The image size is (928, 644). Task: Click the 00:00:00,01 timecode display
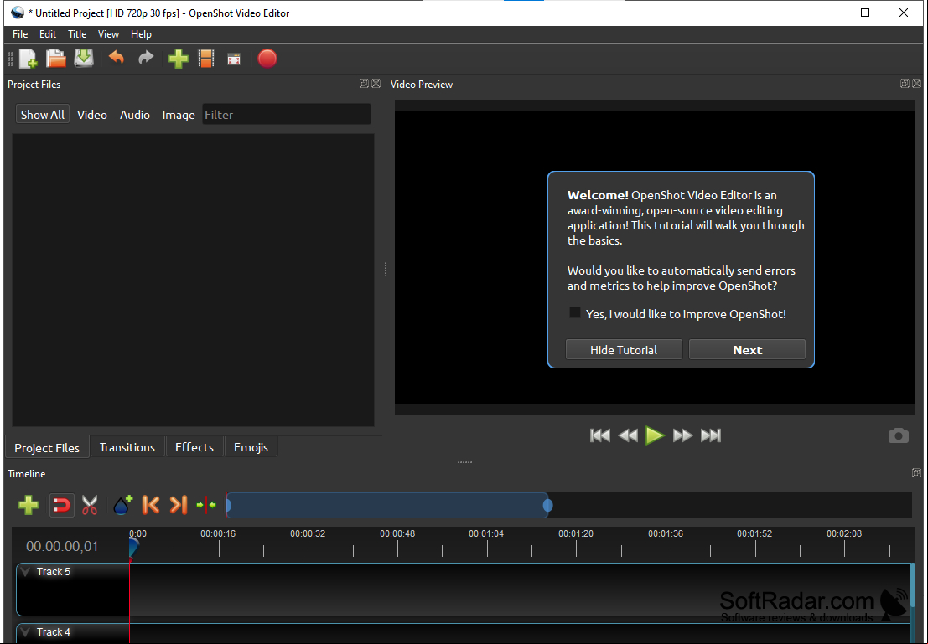click(x=62, y=546)
